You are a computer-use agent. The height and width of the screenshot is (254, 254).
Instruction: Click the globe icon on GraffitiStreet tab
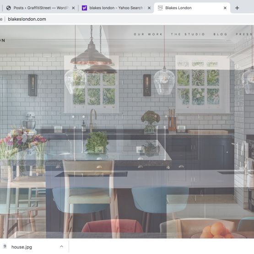click(8, 8)
